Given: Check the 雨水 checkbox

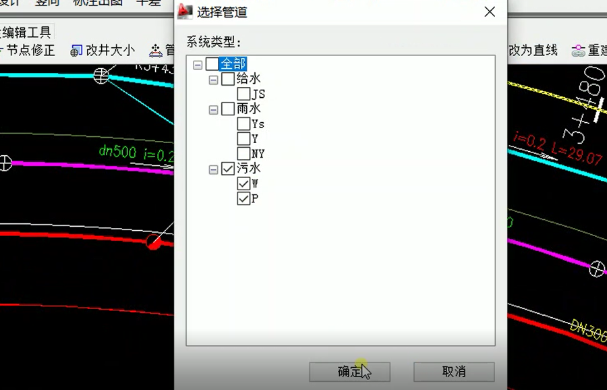Looking at the screenshot, I should [x=228, y=109].
